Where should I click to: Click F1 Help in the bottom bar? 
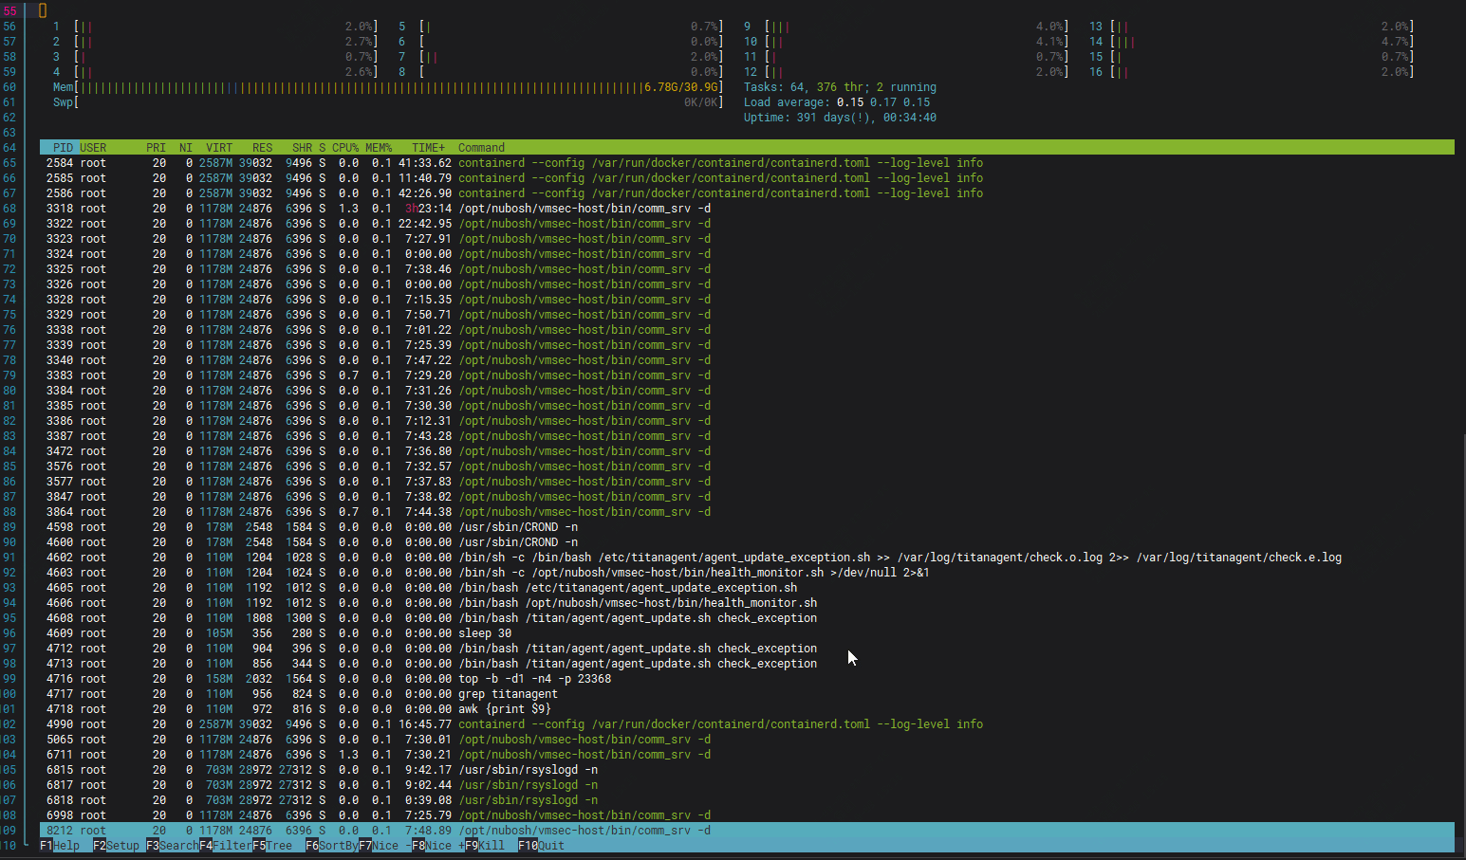click(x=60, y=846)
